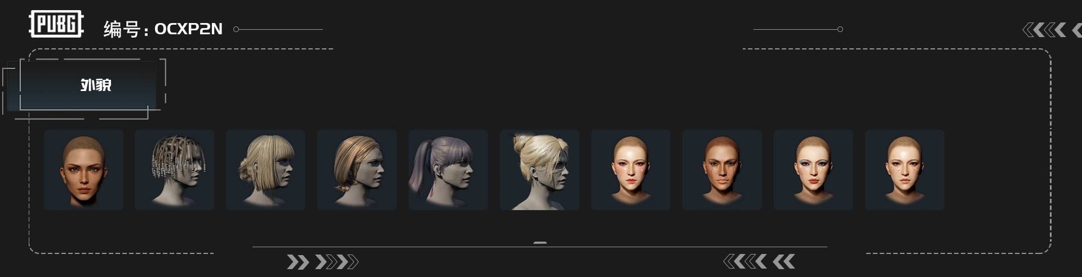Choose the beaded braids hairstyle thumbnail
1082x277 pixels.
click(x=174, y=170)
